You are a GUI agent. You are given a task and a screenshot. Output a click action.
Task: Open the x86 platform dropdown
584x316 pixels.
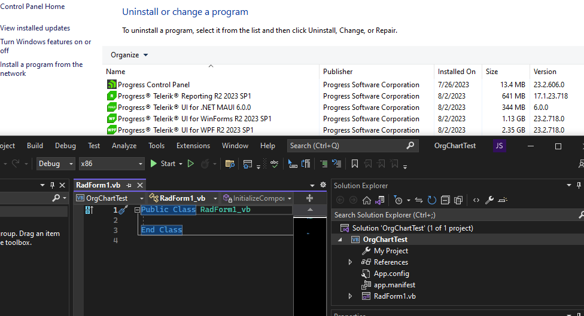[x=111, y=164]
